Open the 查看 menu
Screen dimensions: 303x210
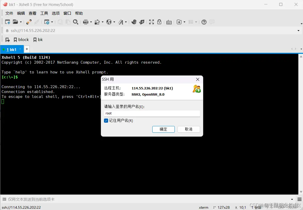[33, 13]
